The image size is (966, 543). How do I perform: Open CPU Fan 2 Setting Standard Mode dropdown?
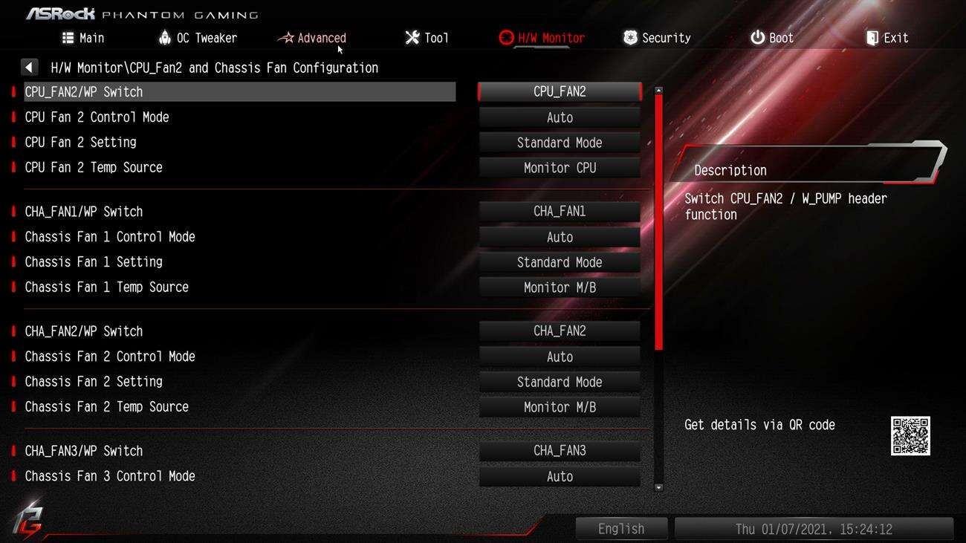560,143
